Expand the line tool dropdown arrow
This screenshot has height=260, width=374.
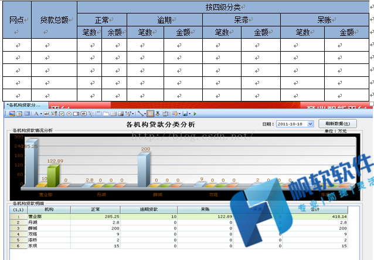(x=145, y=114)
